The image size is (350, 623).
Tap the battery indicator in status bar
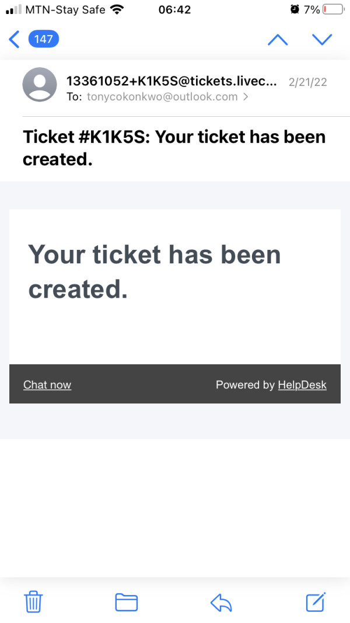332,10
